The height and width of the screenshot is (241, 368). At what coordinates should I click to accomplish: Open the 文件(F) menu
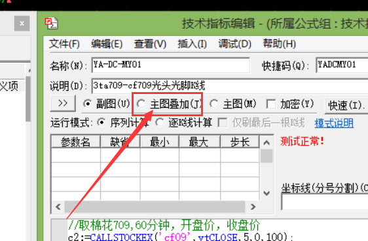(x=64, y=44)
